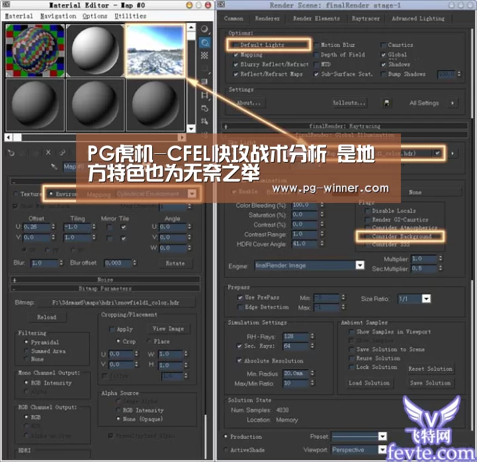Pick map with the eyedropper icon

pyautogui.click(x=54, y=167)
